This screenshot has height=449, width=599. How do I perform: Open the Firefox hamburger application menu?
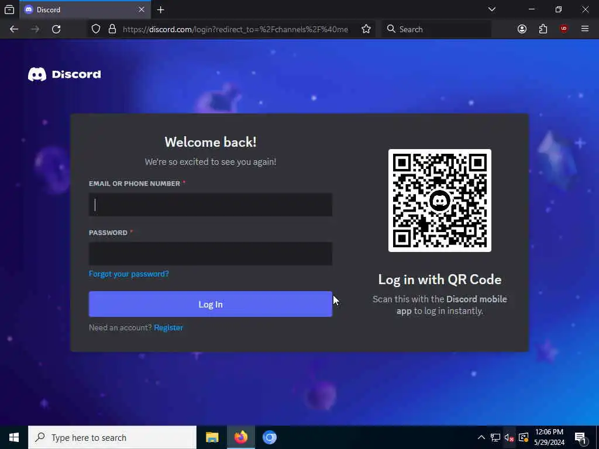(585, 29)
